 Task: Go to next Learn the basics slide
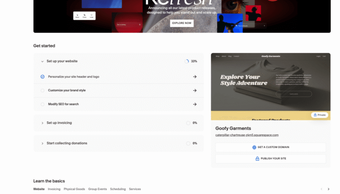point(329,189)
